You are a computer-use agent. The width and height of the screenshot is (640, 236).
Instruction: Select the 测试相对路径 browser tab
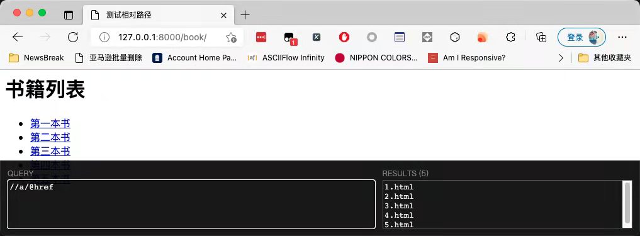pyautogui.click(x=159, y=15)
